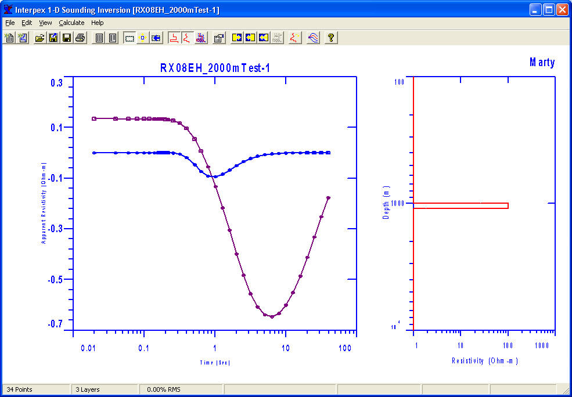572x397 pixels.
Task: Open a file with the folder icon
Action: point(39,38)
